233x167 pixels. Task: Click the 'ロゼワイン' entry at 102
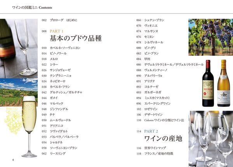147,109
